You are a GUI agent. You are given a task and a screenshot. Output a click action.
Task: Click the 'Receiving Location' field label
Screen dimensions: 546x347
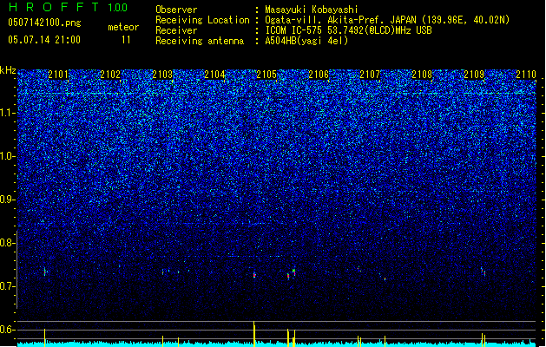(x=202, y=20)
